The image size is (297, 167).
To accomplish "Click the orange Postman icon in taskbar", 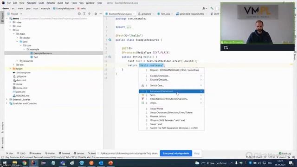I will [x=91, y=163].
